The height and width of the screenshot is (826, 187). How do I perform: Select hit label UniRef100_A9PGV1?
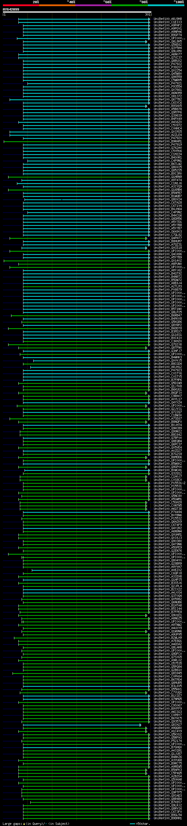(x=168, y=28)
